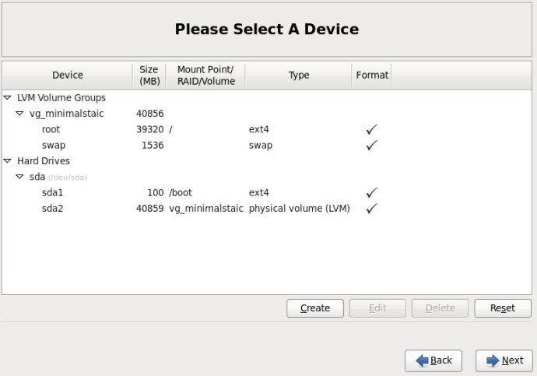
Task: Click the Mount Point/RAID/Volume header
Action: coord(205,76)
